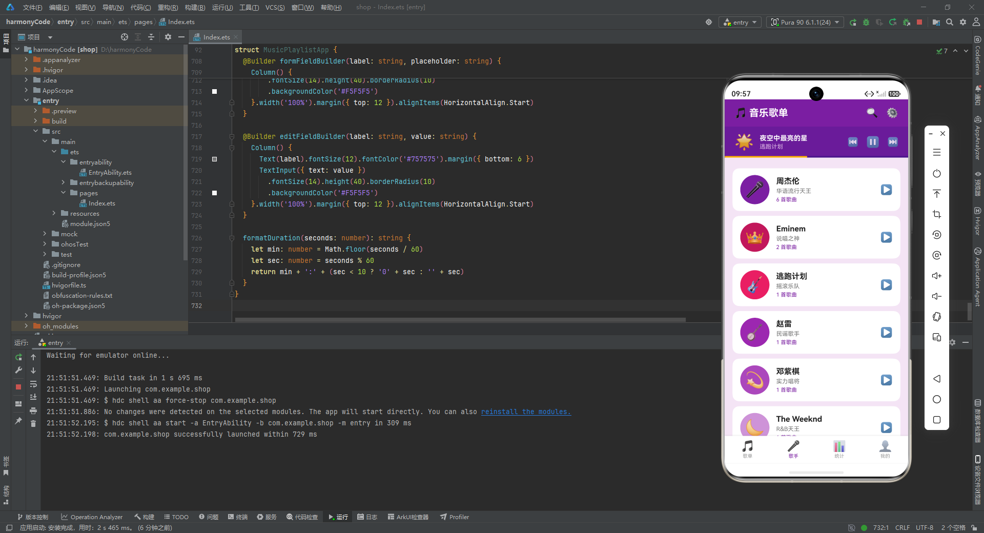984x533 pixels.
Task: Collapse all in project panel
Action: coord(151,37)
